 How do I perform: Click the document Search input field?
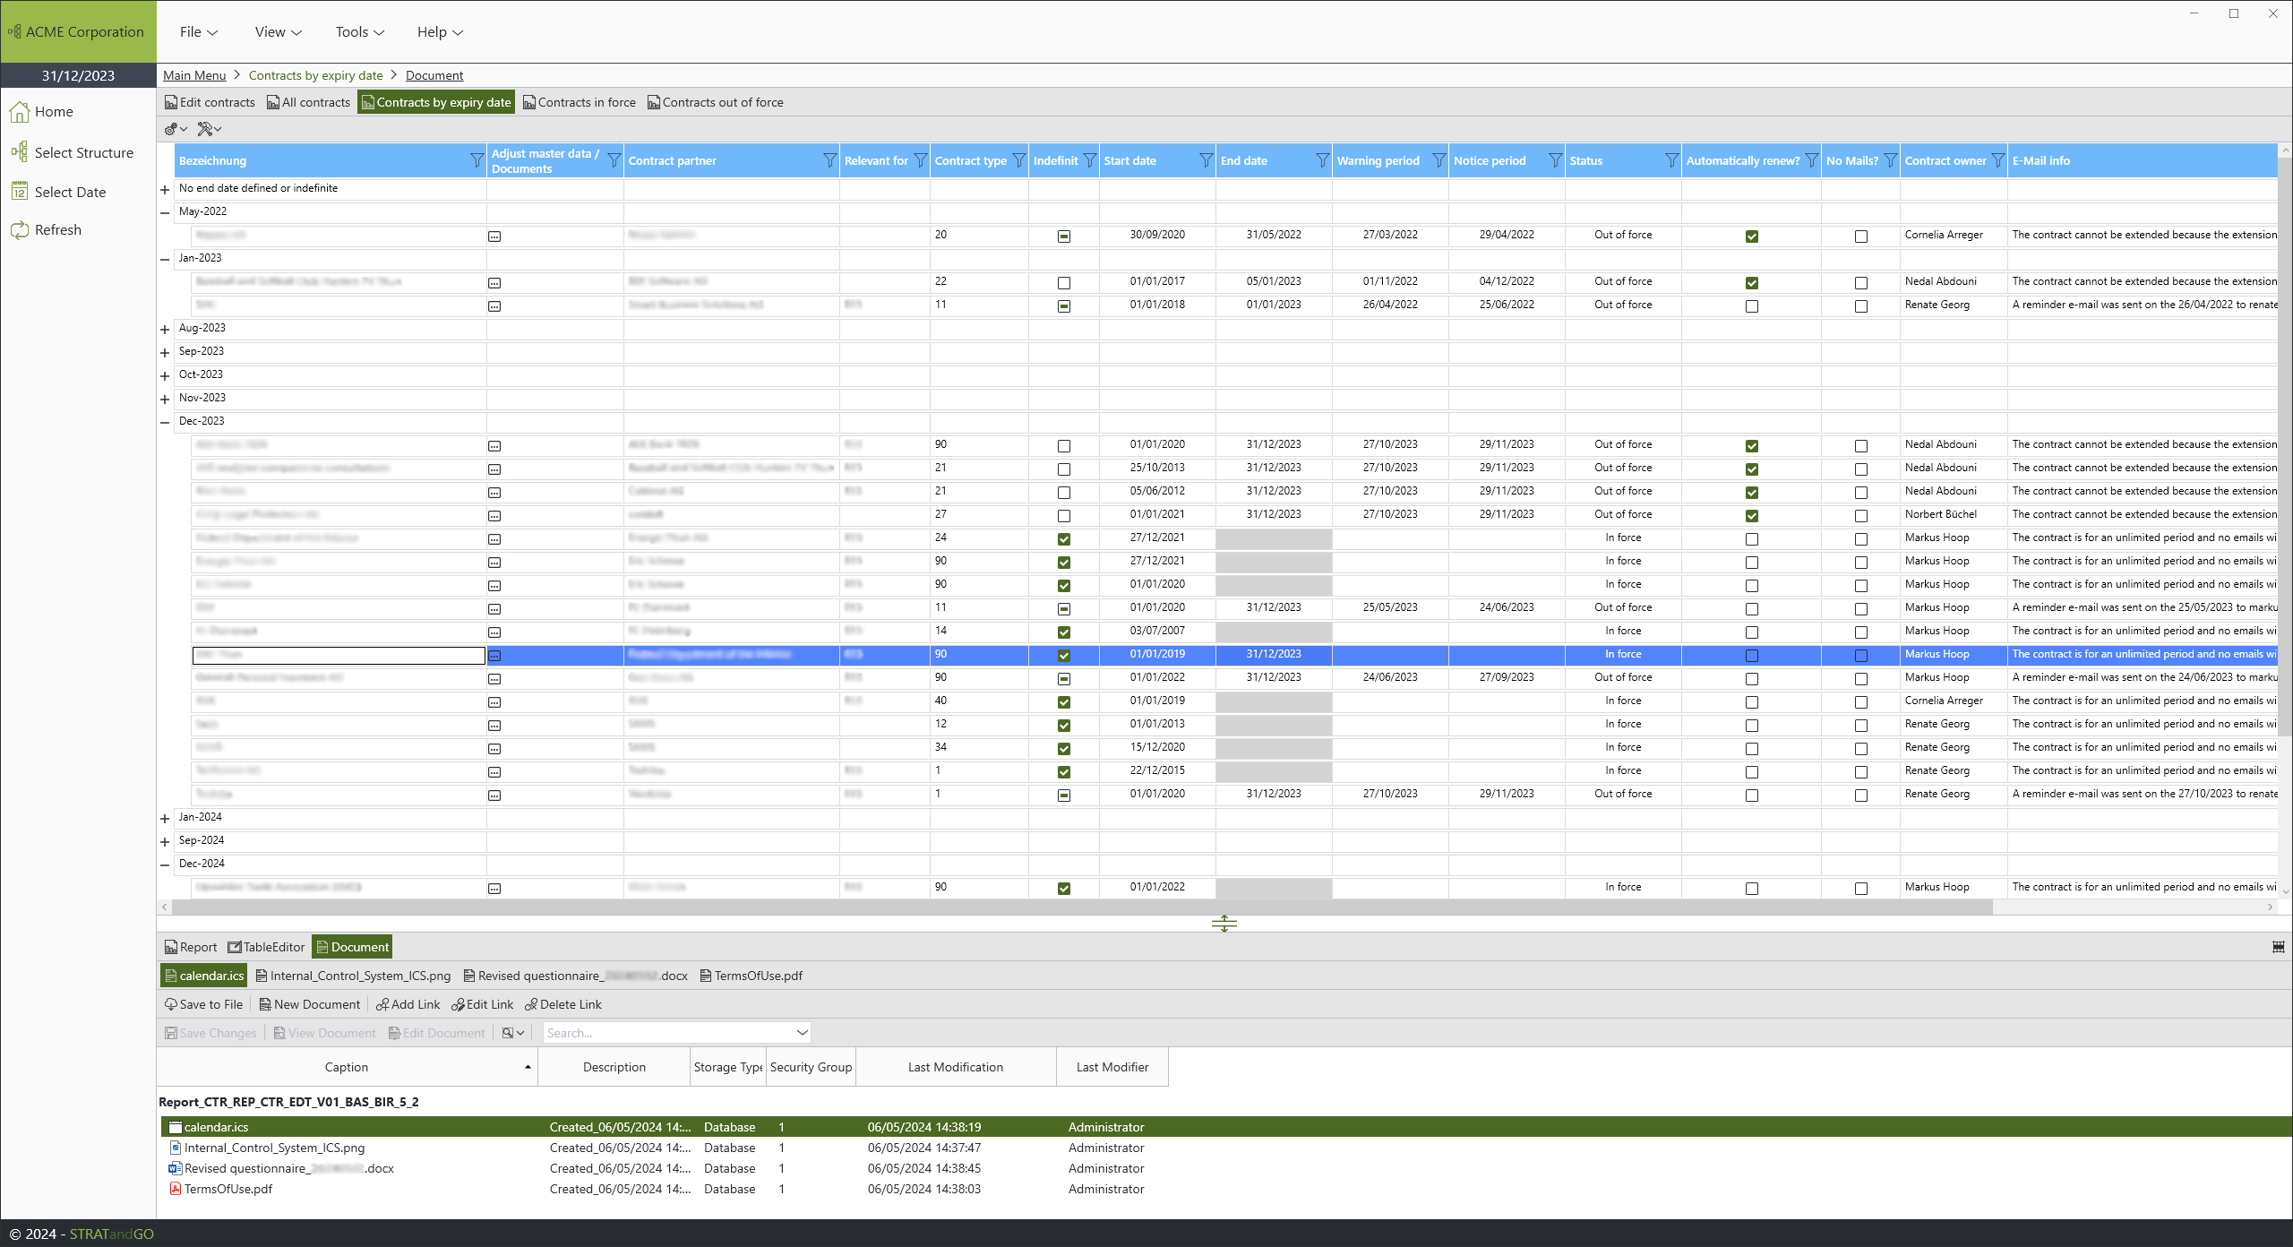click(x=668, y=1033)
